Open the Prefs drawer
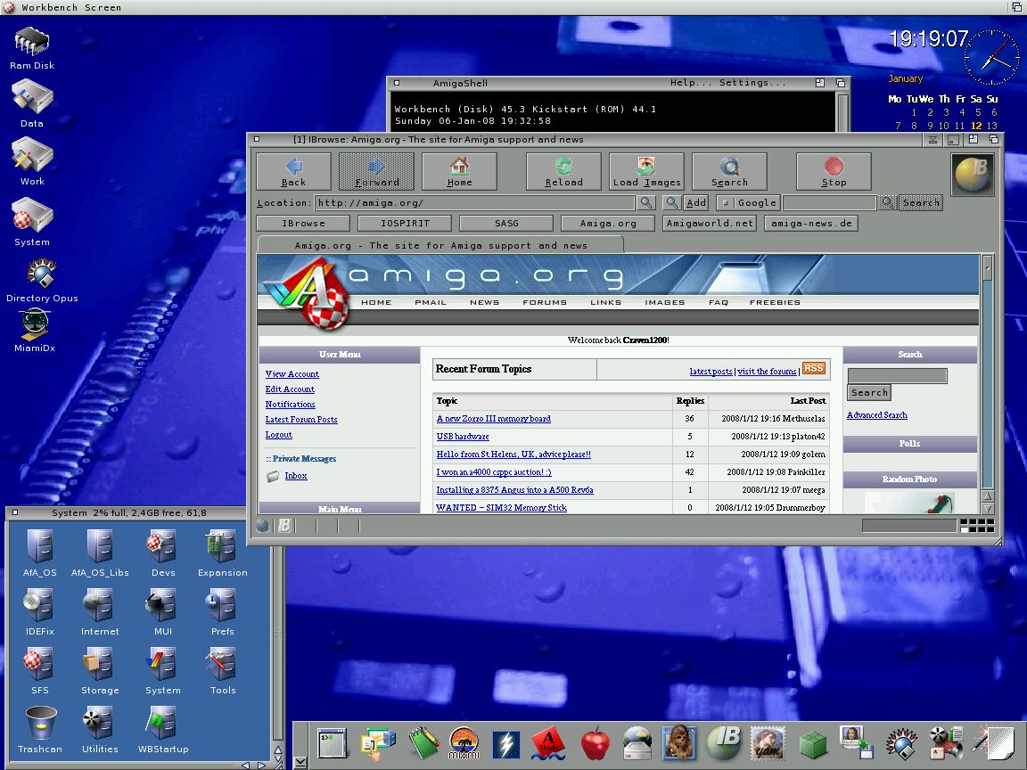The image size is (1027, 770). coord(222,612)
